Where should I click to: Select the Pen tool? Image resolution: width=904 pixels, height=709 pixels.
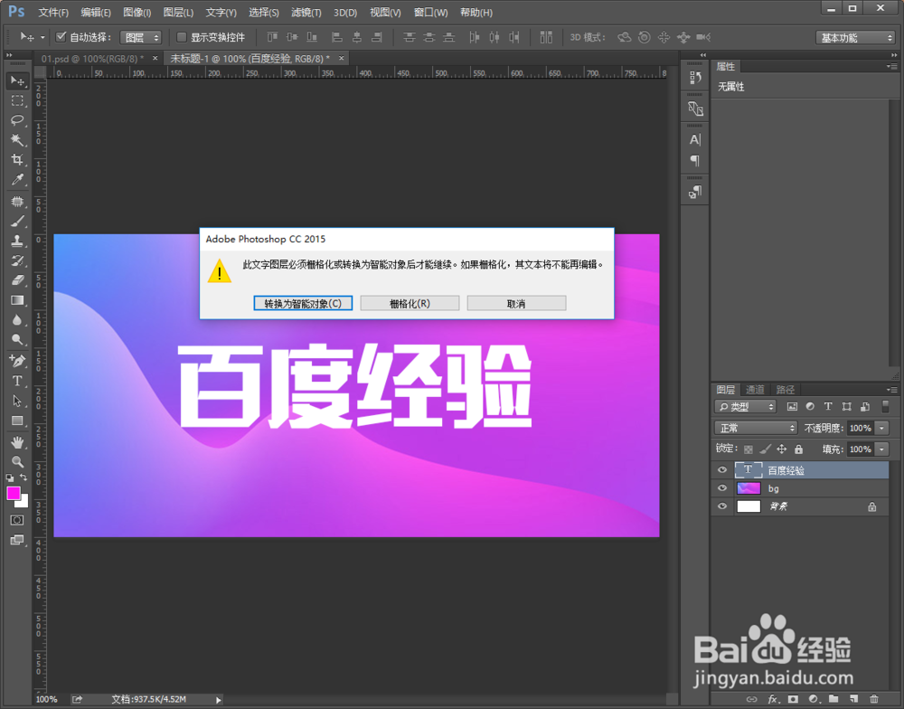(17, 361)
